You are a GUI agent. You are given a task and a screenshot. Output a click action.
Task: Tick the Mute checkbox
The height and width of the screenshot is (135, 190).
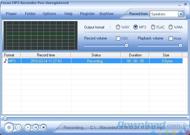click(x=171, y=39)
